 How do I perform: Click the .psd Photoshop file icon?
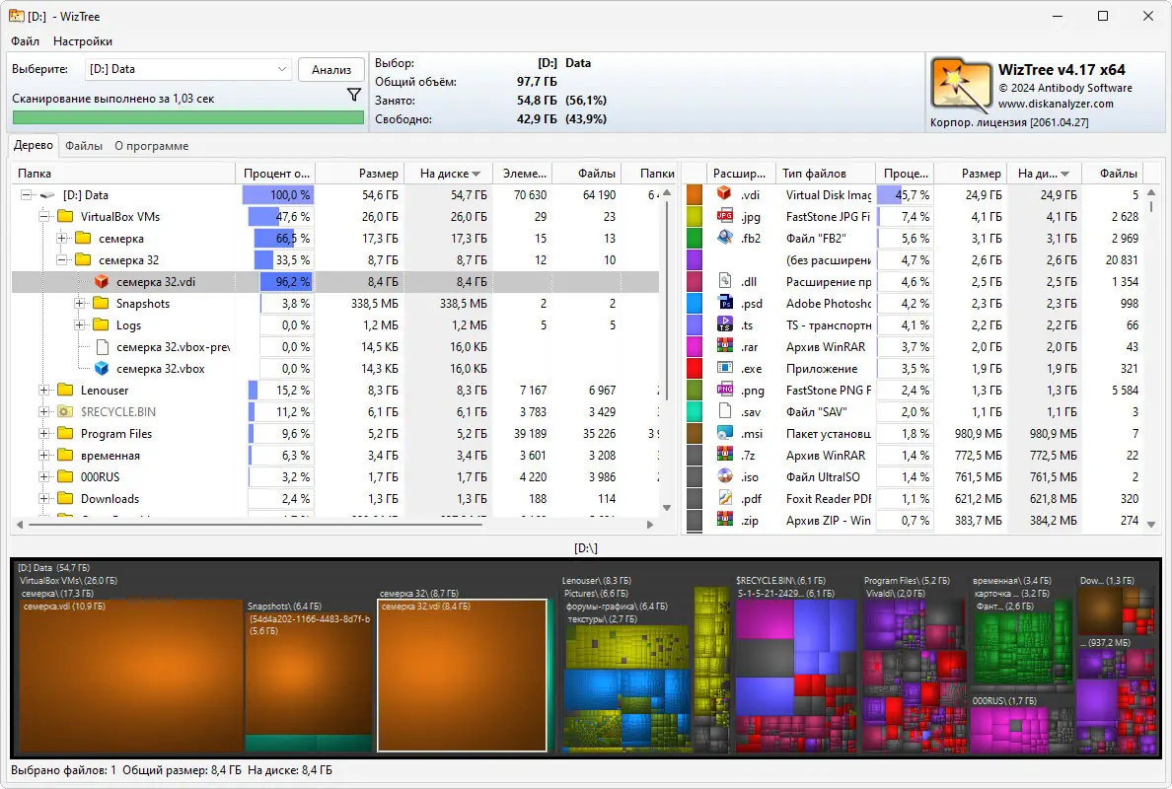click(724, 303)
